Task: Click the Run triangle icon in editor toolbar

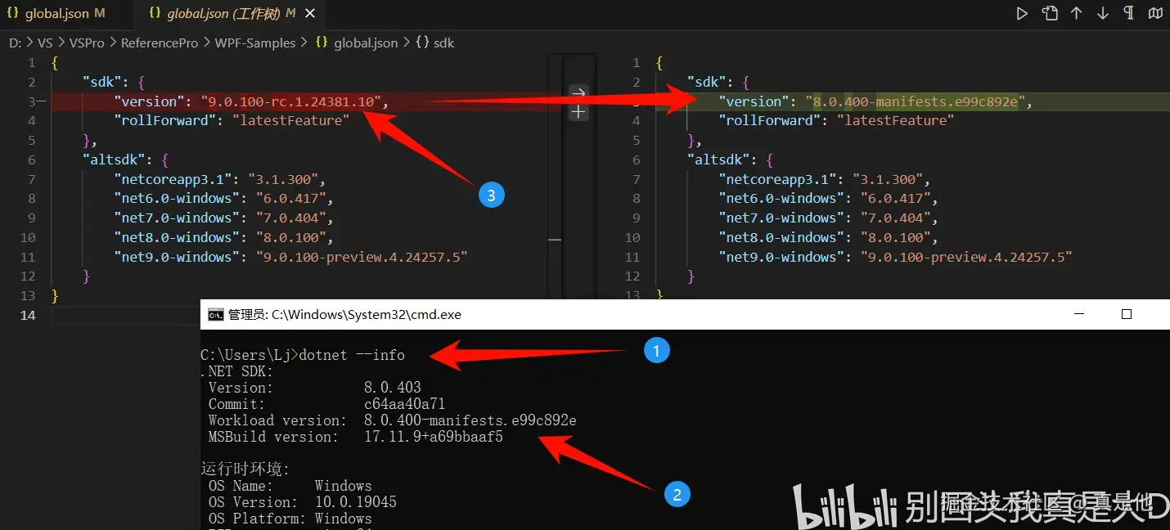Action: tap(1023, 13)
